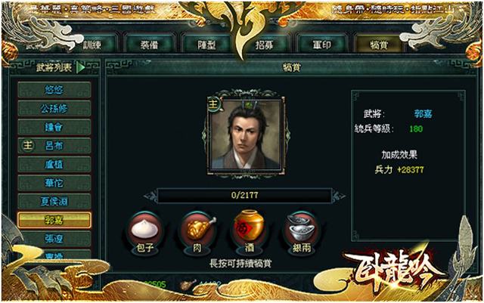Switch to the 訓練 tab
Screen dimensions: 484x303
point(92,45)
